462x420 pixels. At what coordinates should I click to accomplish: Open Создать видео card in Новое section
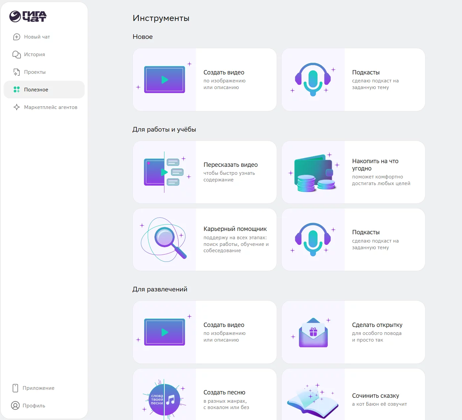[x=204, y=80]
